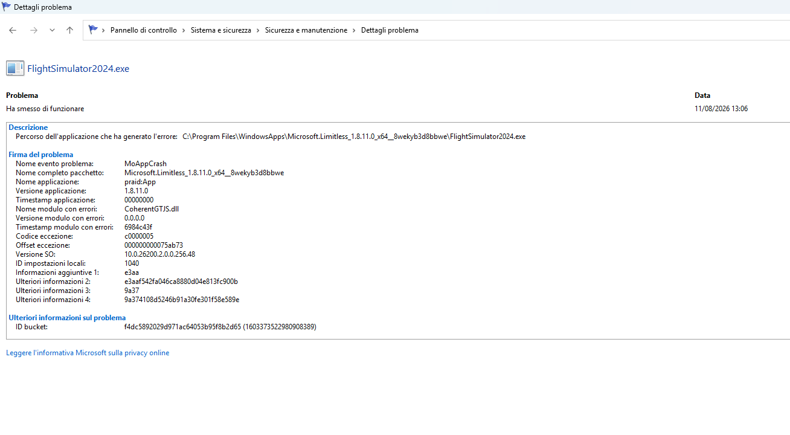
Task: Go up one level with Up arrow
Action: [x=69, y=30]
